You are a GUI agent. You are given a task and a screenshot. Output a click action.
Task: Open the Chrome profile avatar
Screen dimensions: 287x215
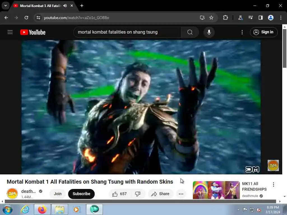click(271, 18)
